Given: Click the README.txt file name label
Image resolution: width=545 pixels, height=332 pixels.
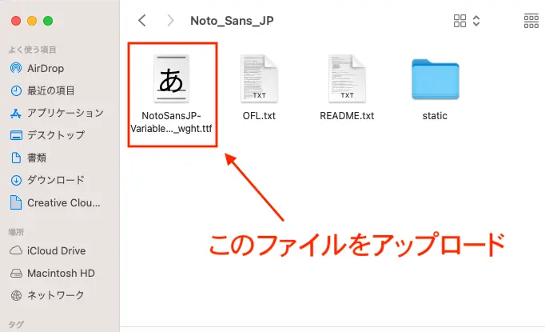Looking at the screenshot, I should tap(347, 115).
